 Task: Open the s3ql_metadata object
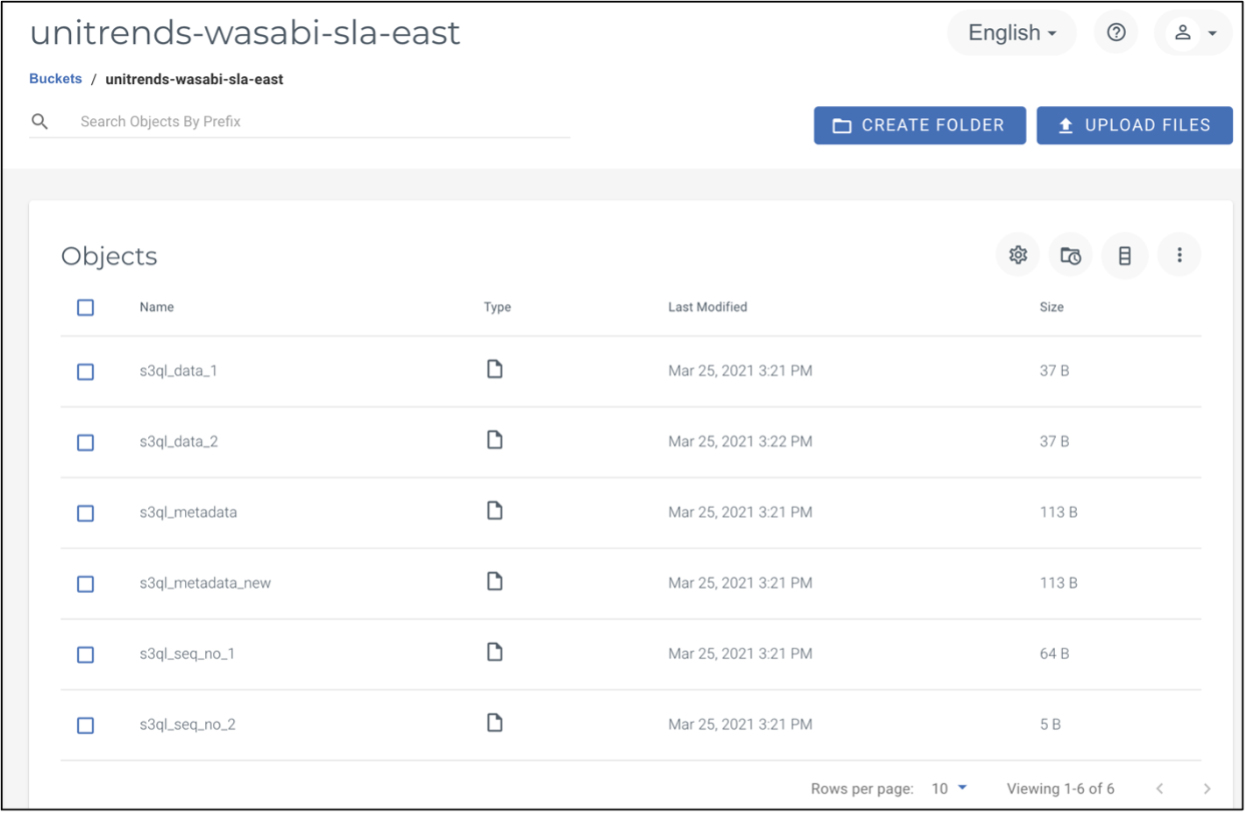click(188, 513)
